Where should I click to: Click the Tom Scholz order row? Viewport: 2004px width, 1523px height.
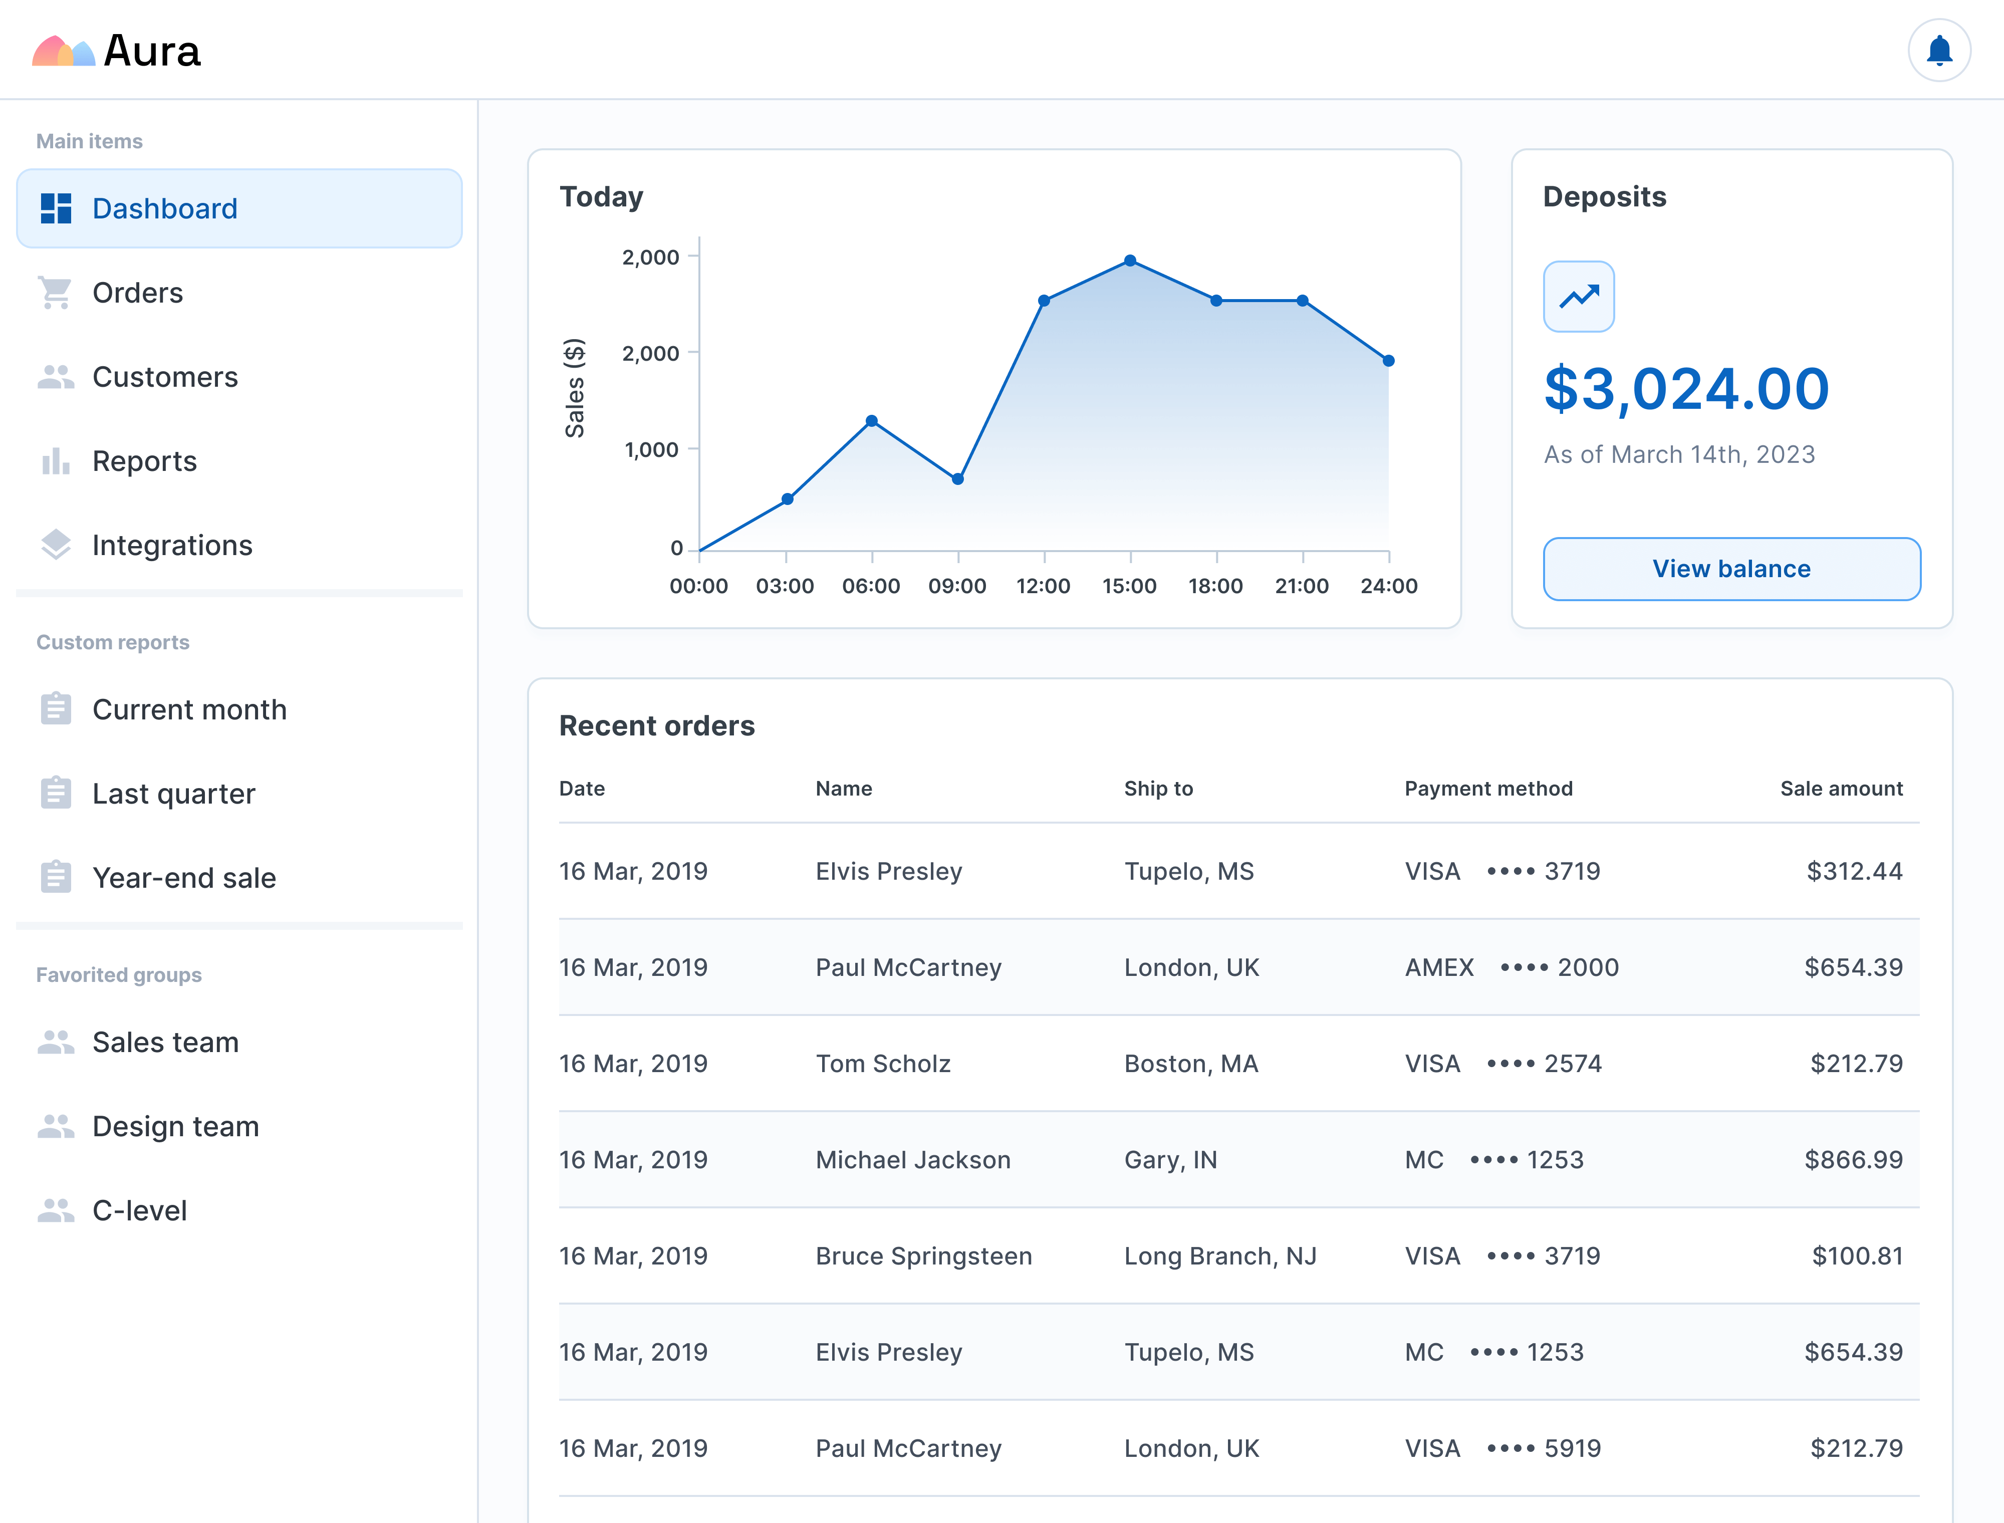pyautogui.click(x=1238, y=1064)
